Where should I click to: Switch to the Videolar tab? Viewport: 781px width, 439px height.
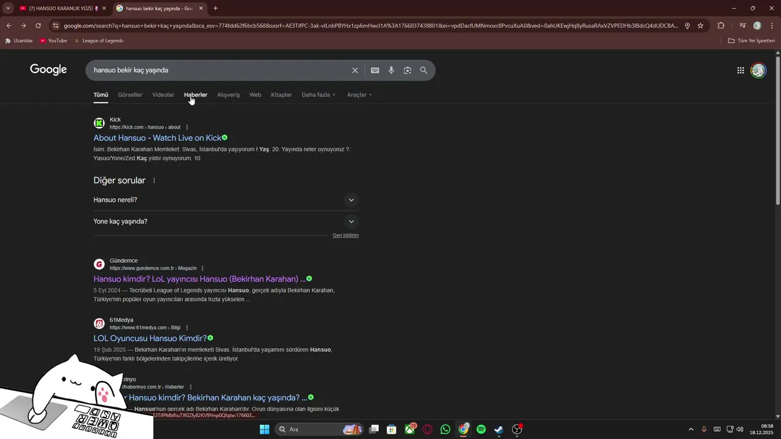pyautogui.click(x=163, y=95)
